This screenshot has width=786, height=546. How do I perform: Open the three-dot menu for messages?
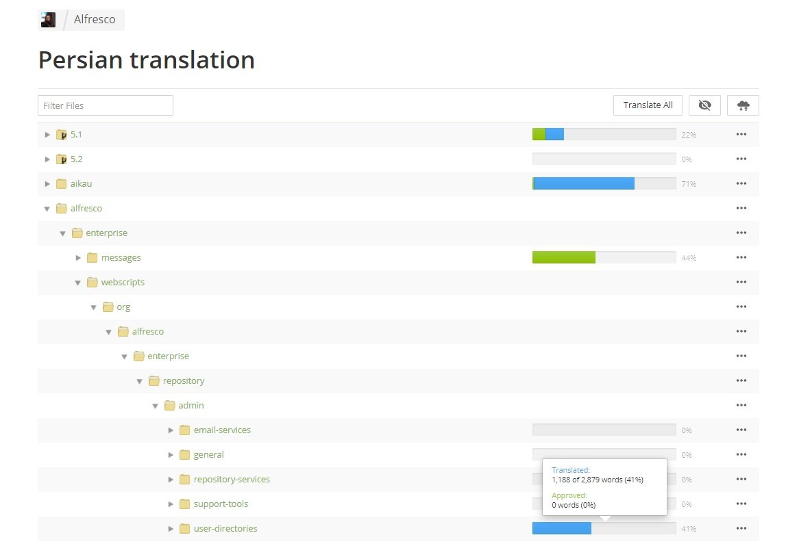[741, 257]
